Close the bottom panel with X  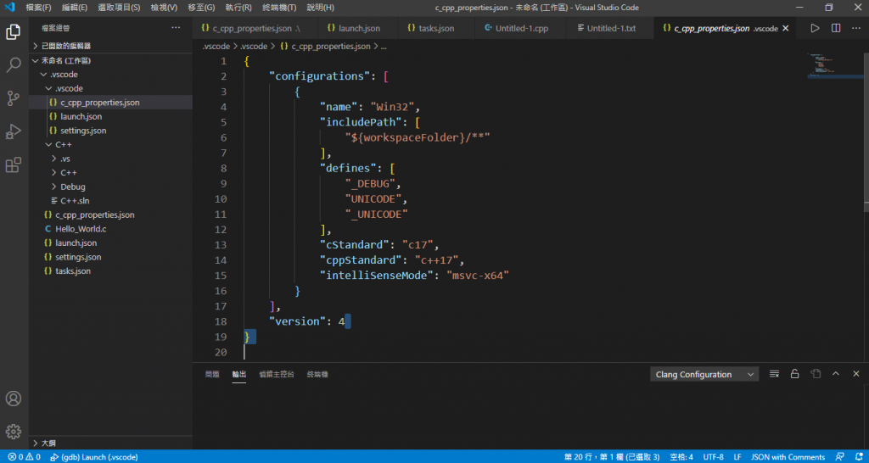[856, 375]
